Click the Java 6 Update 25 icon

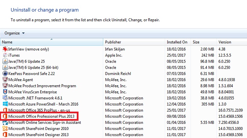pyautogui.click(x=5, y=61)
